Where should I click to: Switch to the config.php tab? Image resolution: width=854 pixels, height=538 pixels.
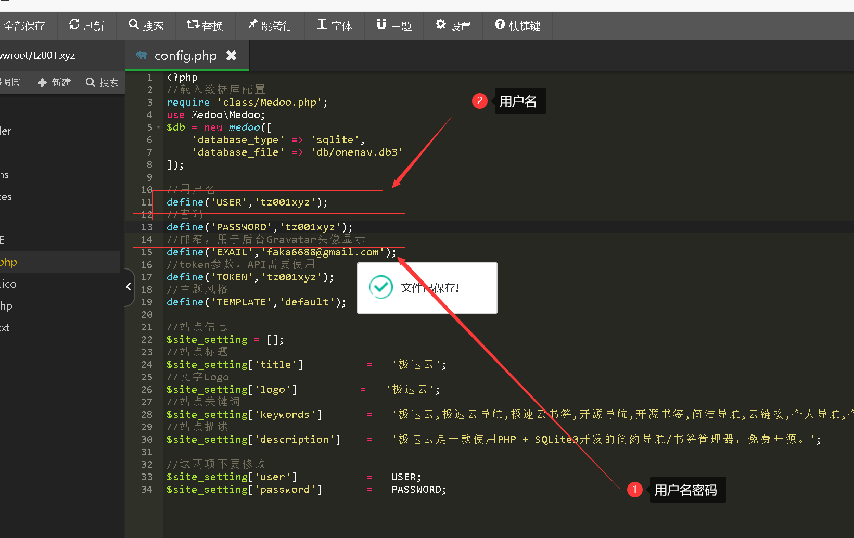coord(185,56)
